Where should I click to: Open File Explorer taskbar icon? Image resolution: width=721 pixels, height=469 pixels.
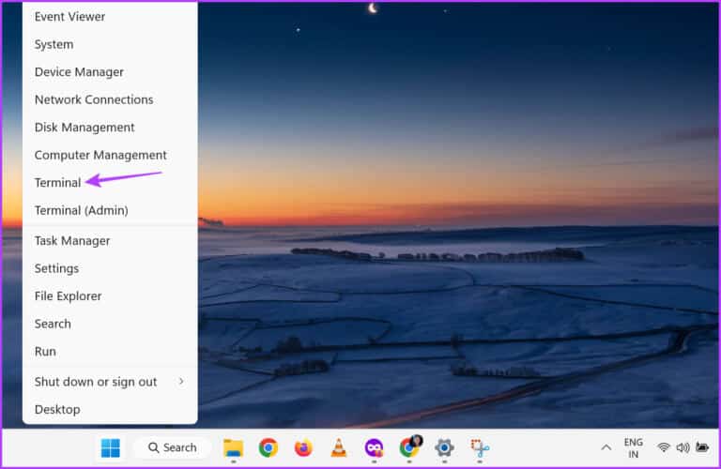click(x=233, y=447)
